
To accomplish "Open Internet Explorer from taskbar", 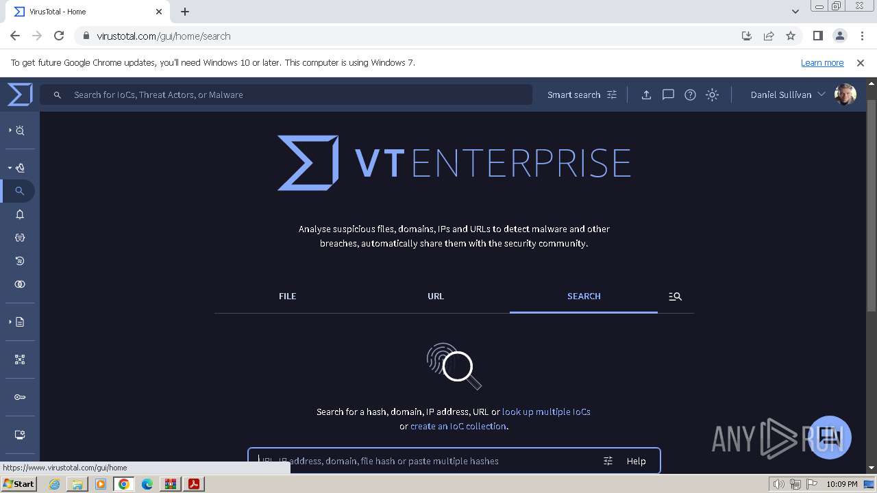I will (x=54, y=483).
